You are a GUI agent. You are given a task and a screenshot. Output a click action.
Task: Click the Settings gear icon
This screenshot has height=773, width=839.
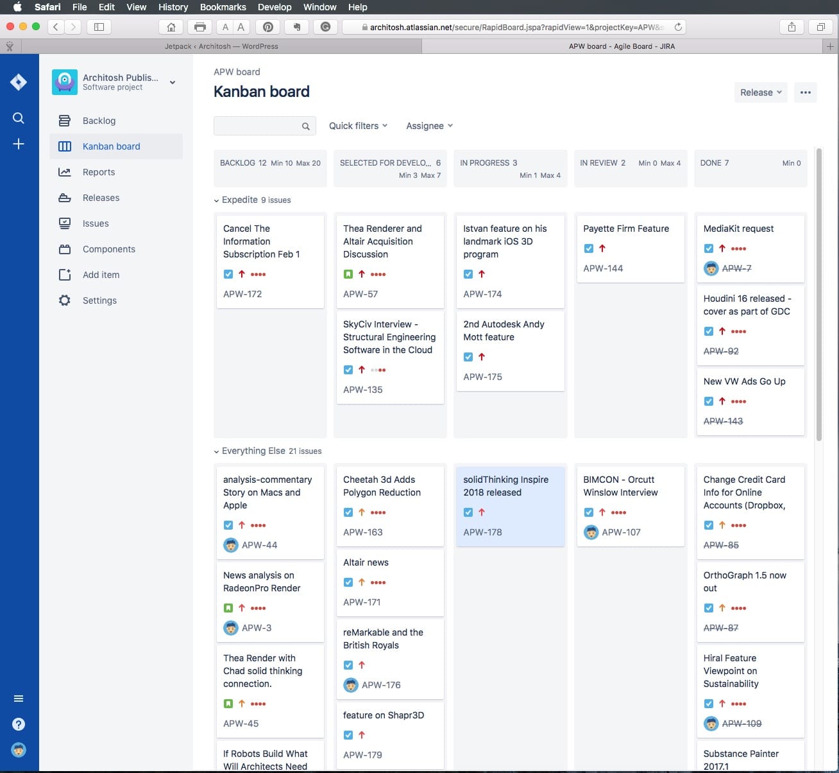65,300
